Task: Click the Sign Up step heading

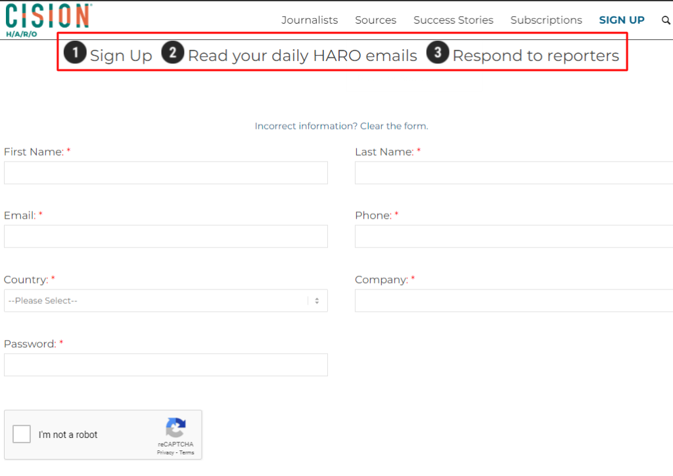Action: coord(121,56)
